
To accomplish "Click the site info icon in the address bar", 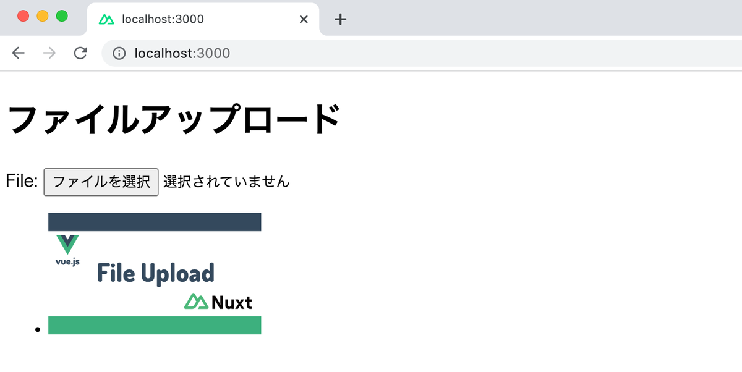I will pos(119,53).
